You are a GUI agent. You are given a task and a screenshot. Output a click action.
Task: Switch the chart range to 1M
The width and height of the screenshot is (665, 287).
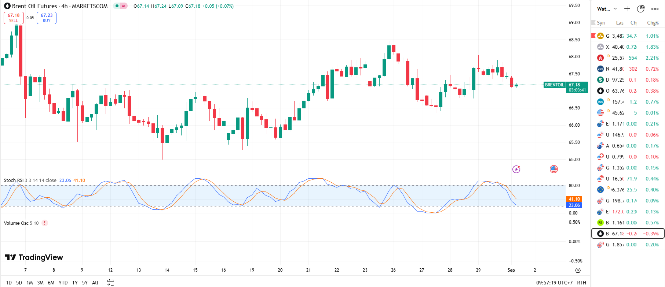(x=30, y=283)
